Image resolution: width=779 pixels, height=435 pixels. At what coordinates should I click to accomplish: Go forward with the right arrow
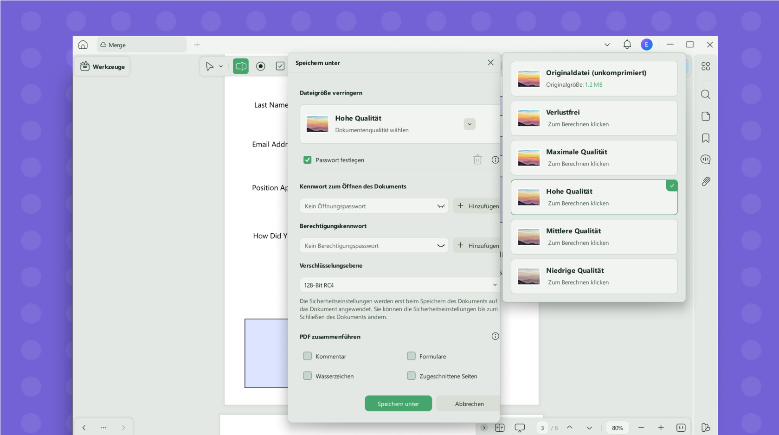[123, 428]
